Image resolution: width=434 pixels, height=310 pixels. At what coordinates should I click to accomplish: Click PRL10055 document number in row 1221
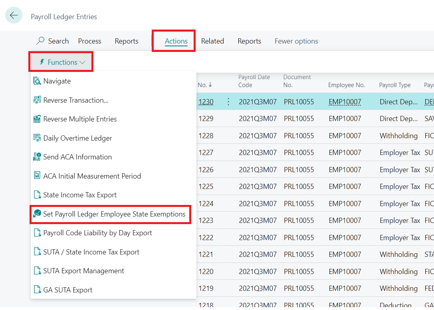tap(299, 254)
